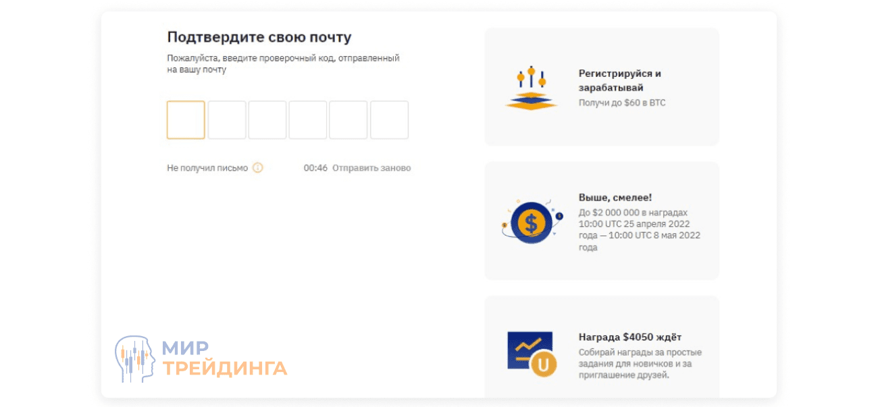Screen dimensions: 878x407
Task: Click the first verification code box
Action: [x=185, y=119]
